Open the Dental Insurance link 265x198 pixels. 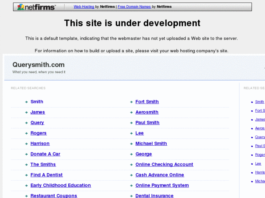click(155, 196)
